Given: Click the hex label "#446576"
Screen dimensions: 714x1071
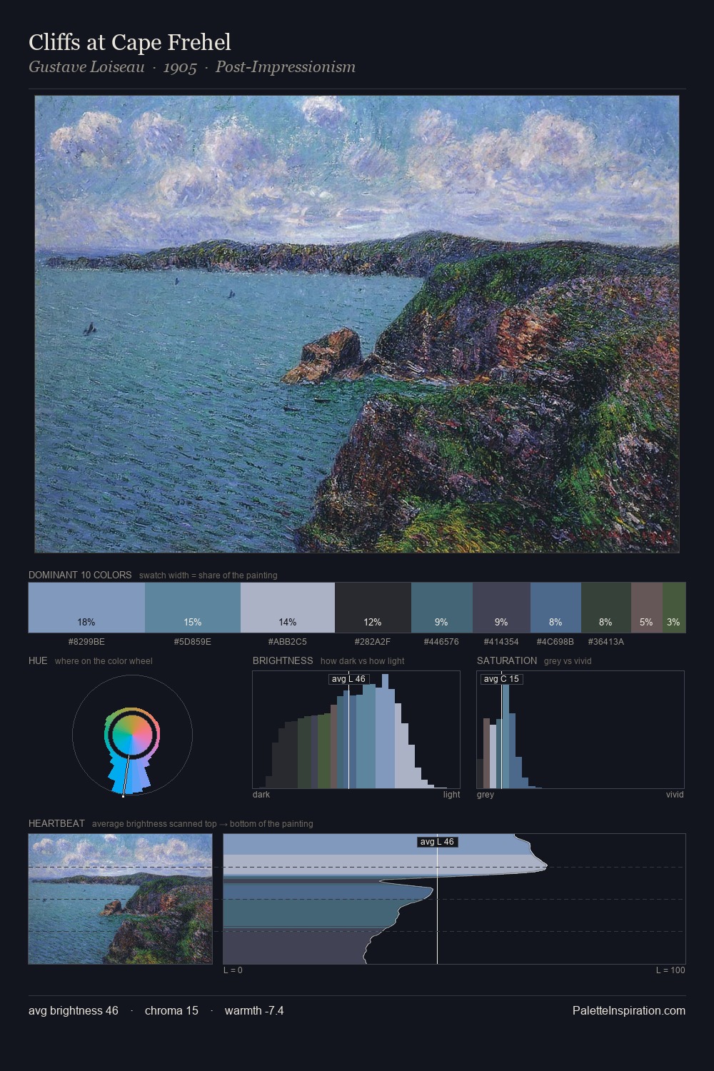Looking at the screenshot, I should [442, 641].
